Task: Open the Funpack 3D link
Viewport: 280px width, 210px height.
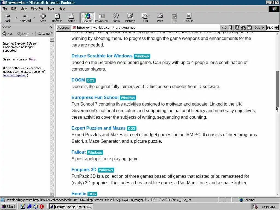Action: (x=84, y=170)
